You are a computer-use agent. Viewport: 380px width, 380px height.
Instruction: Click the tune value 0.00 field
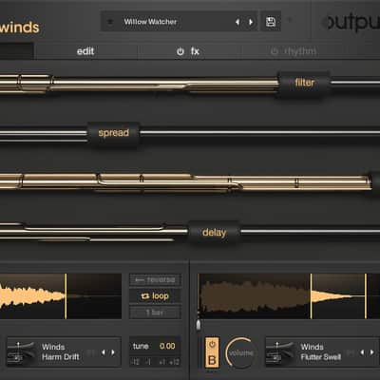pos(167,346)
